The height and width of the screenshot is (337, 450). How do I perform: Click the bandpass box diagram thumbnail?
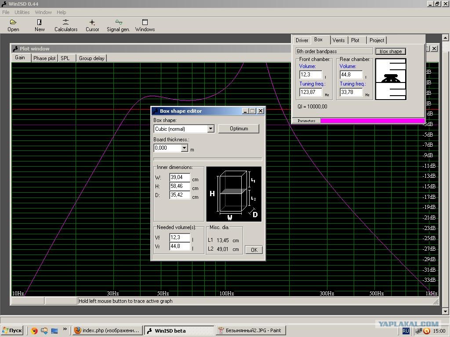tap(391, 79)
